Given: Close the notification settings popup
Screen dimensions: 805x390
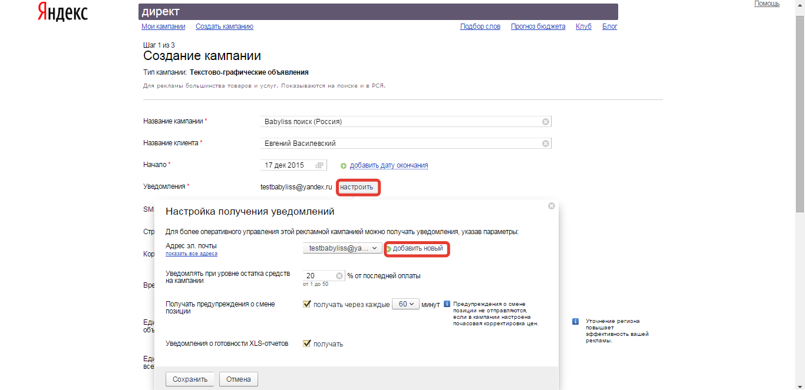Looking at the screenshot, I should coord(552,206).
